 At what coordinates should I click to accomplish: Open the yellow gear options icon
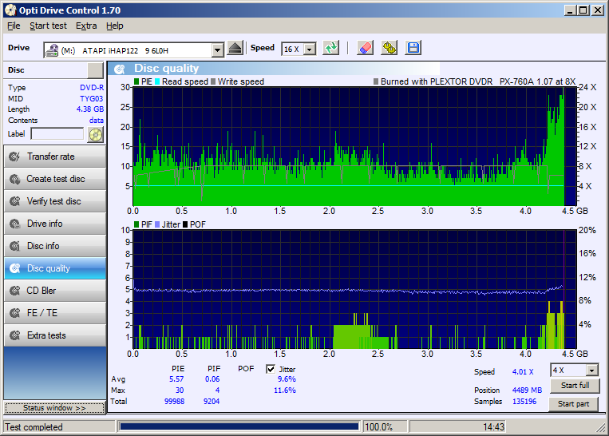(390, 48)
